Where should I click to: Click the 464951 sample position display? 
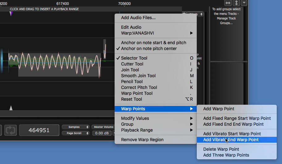click(x=39, y=130)
